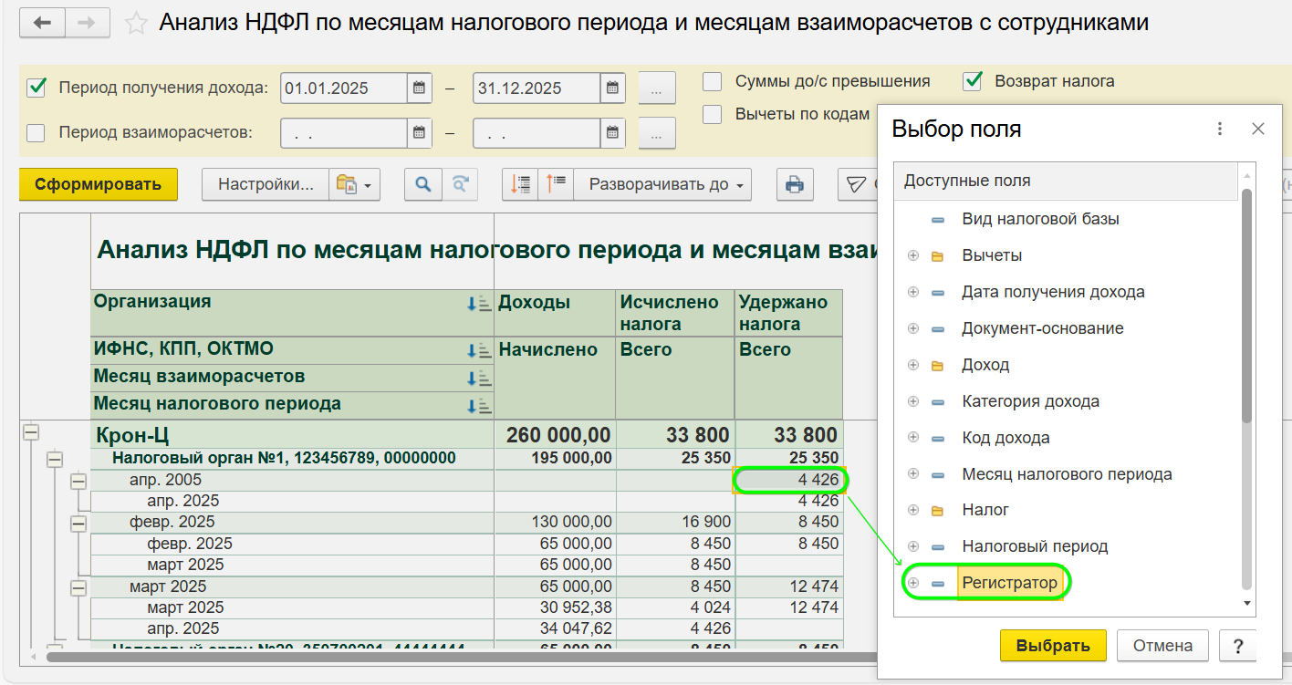Open period picker for income period (...)
Screen dimensions: 1292x685
pyautogui.click(x=657, y=88)
